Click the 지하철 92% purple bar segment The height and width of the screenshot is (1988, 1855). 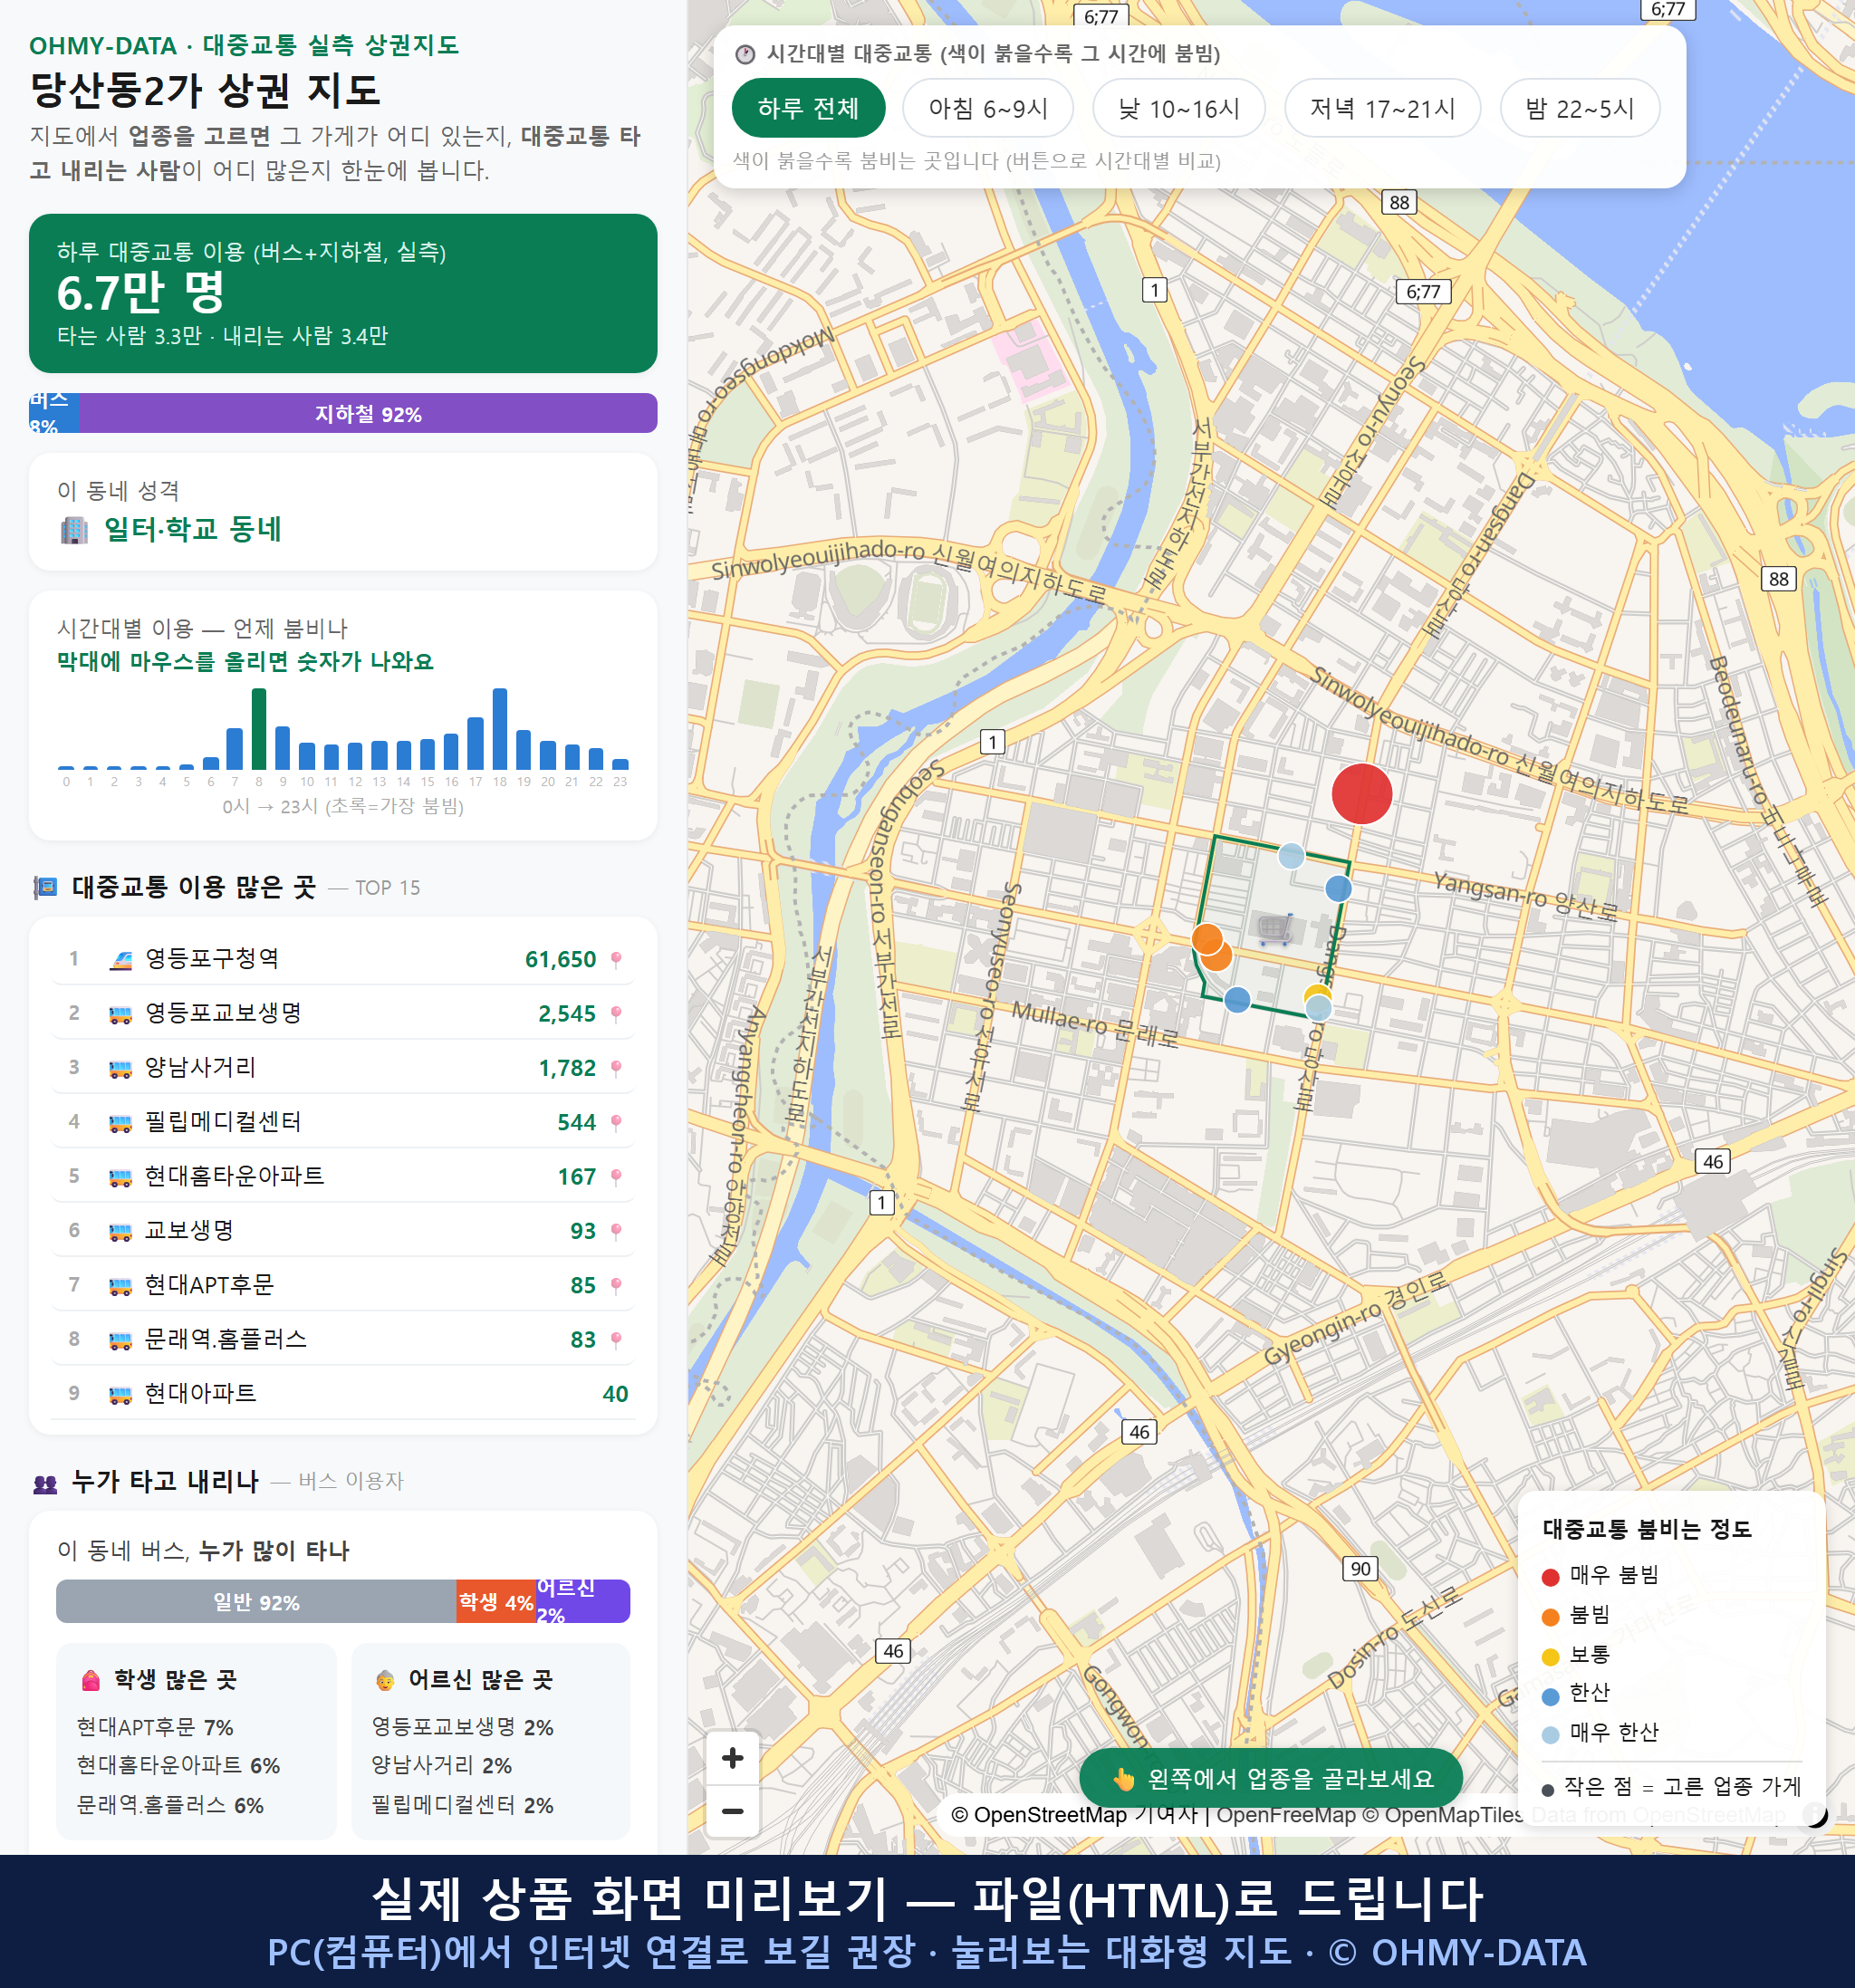click(x=368, y=413)
